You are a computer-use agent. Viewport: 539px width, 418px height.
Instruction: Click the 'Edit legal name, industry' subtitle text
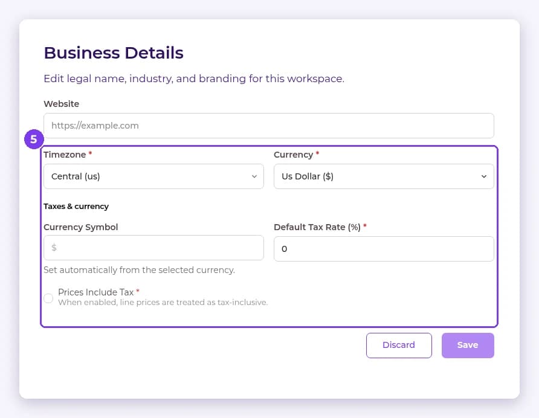click(194, 79)
